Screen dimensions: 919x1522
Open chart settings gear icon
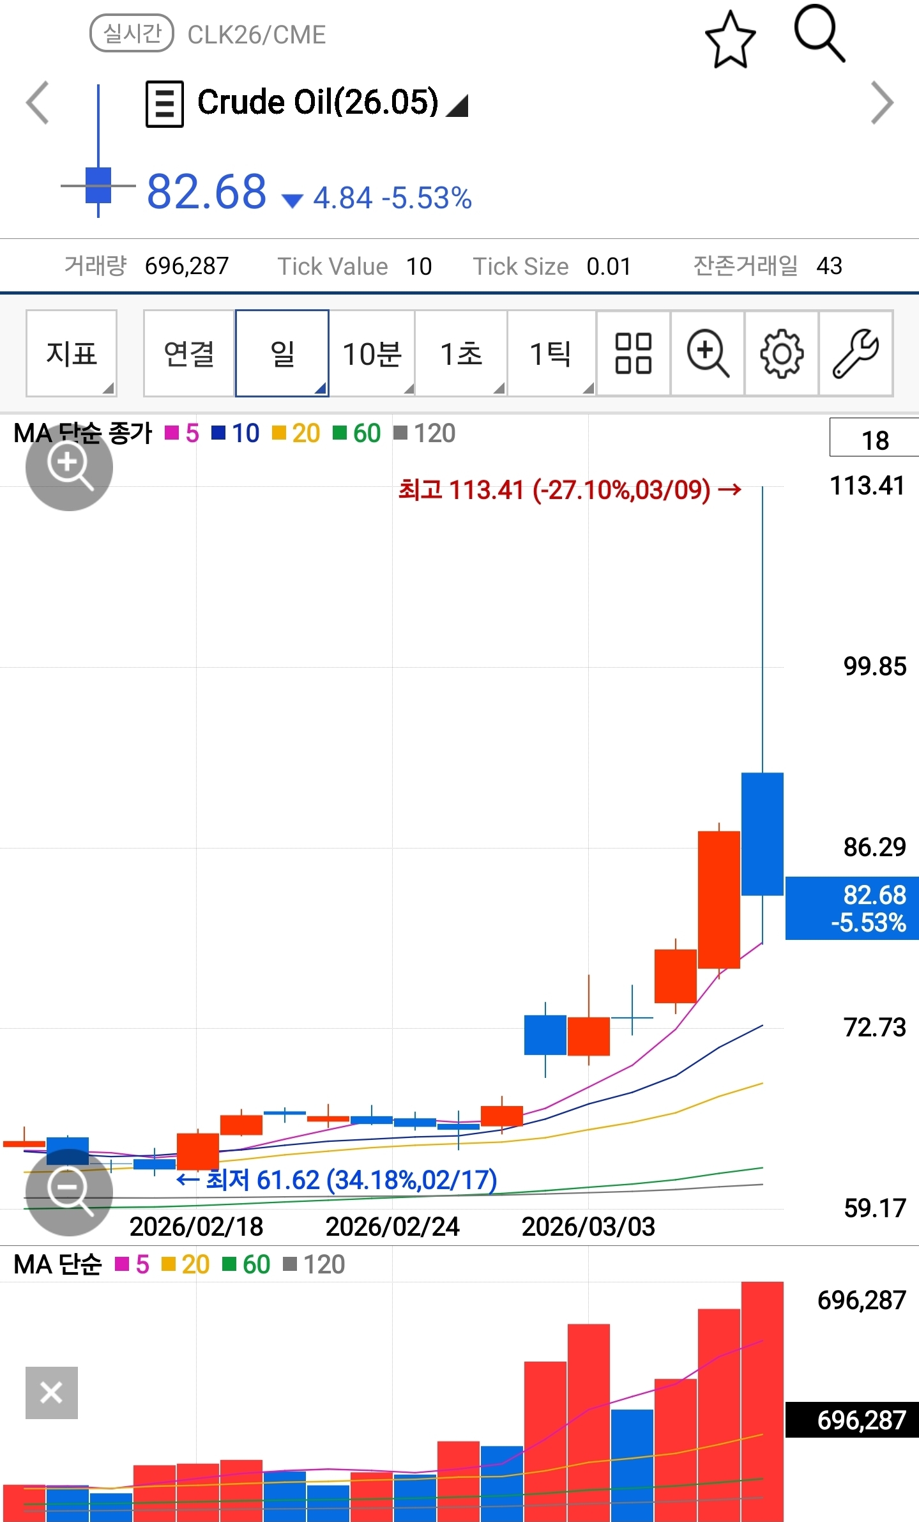click(x=782, y=353)
